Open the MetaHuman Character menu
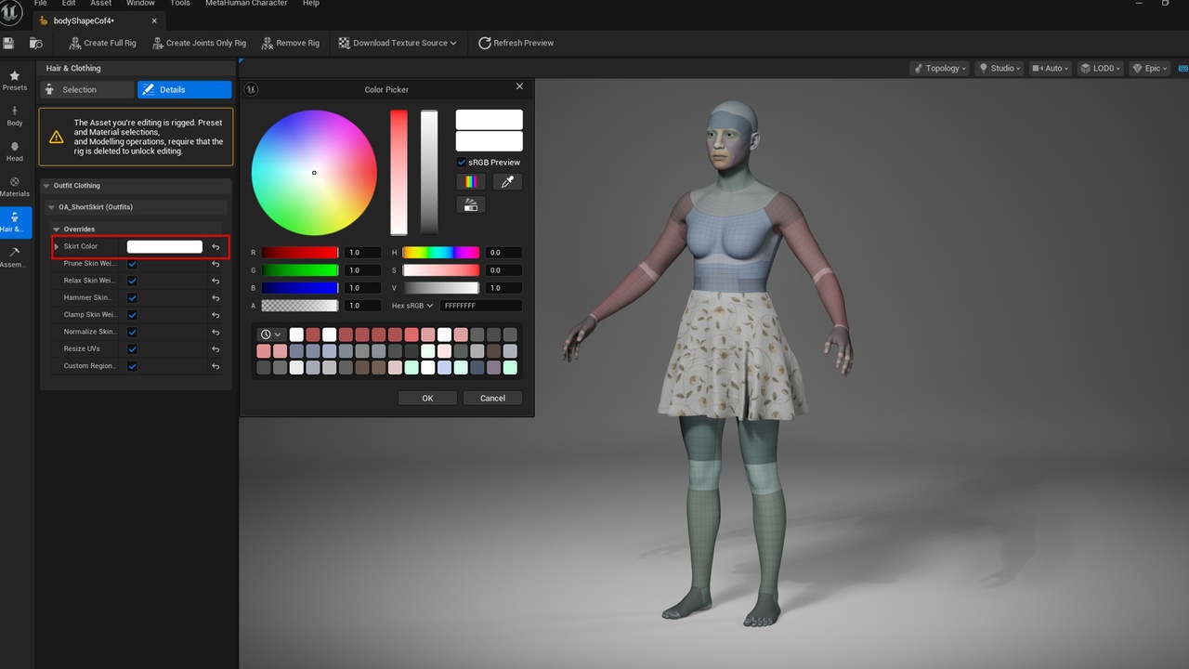 pyautogui.click(x=247, y=4)
